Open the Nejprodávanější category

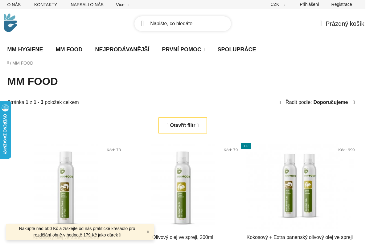[122, 50]
